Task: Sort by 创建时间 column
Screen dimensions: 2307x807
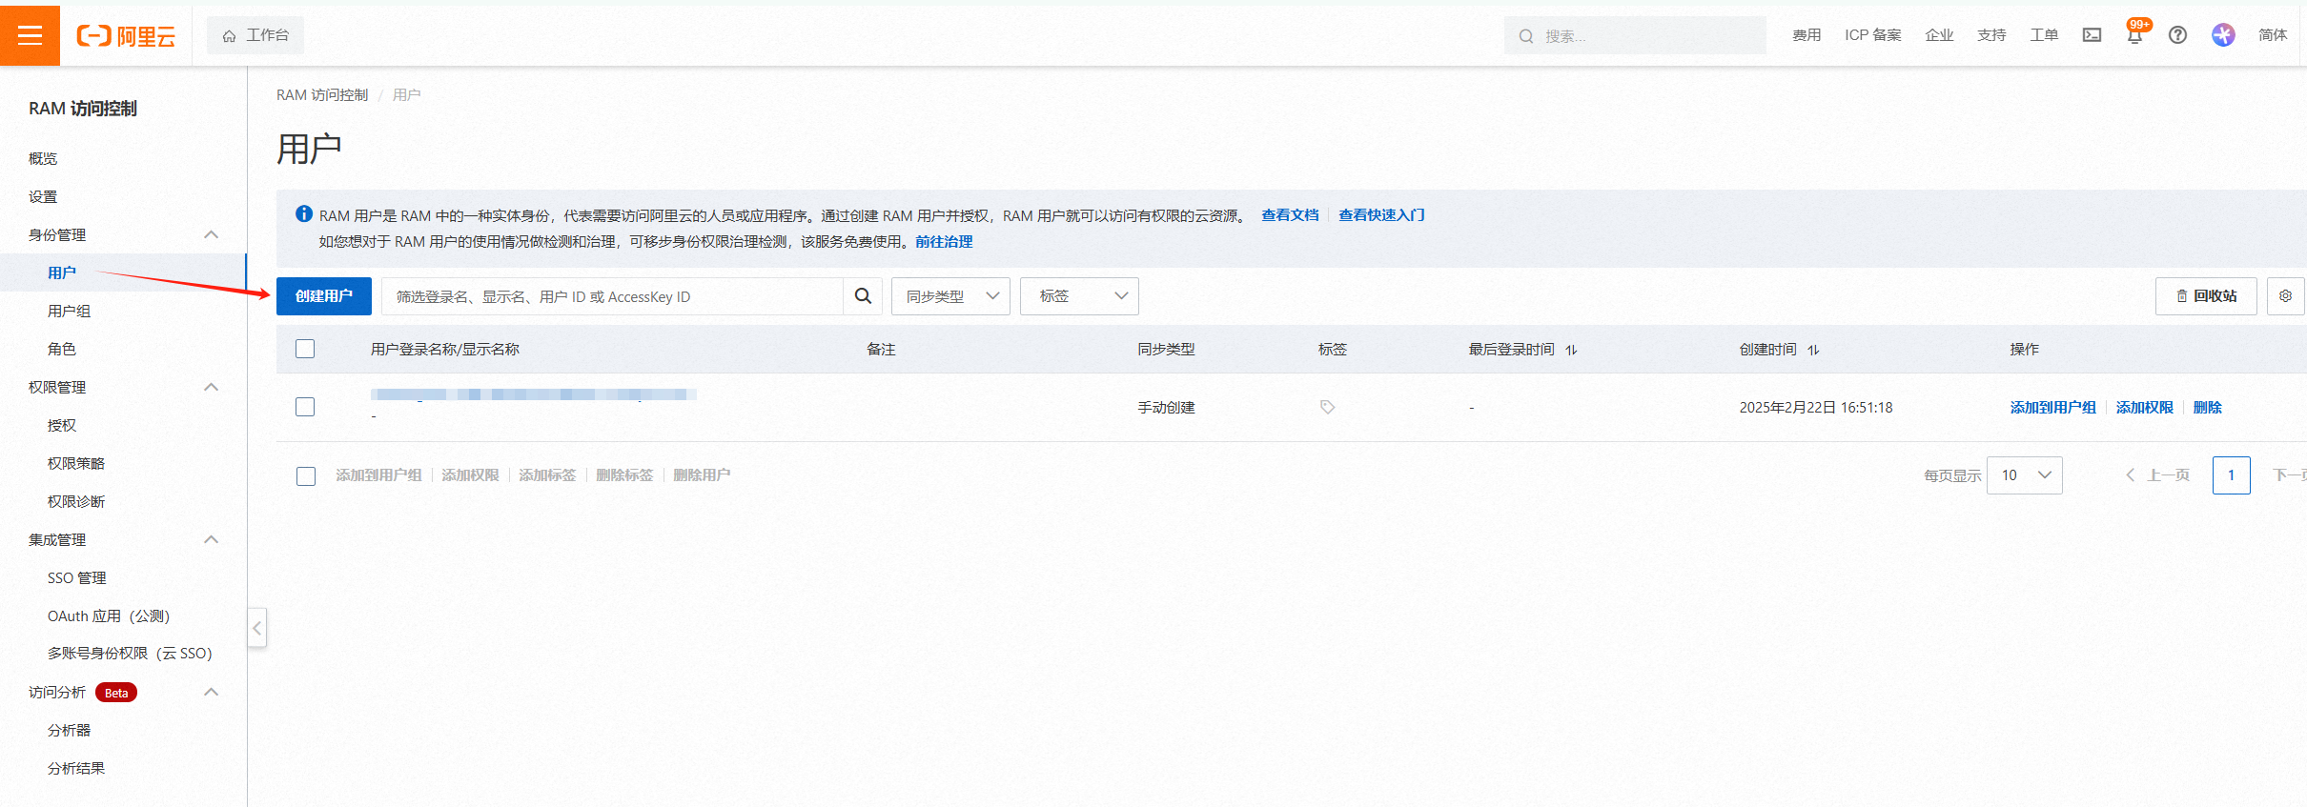Action: pyautogui.click(x=1813, y=350)
